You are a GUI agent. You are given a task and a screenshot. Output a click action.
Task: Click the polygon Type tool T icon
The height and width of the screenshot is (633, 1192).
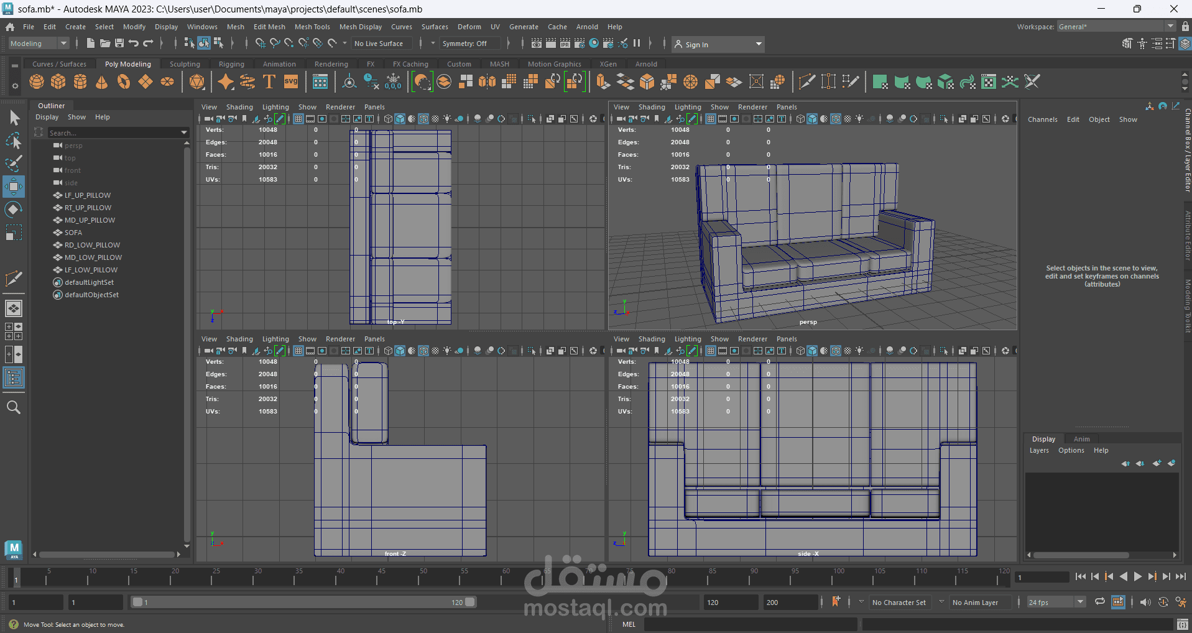tap(269, 81)
